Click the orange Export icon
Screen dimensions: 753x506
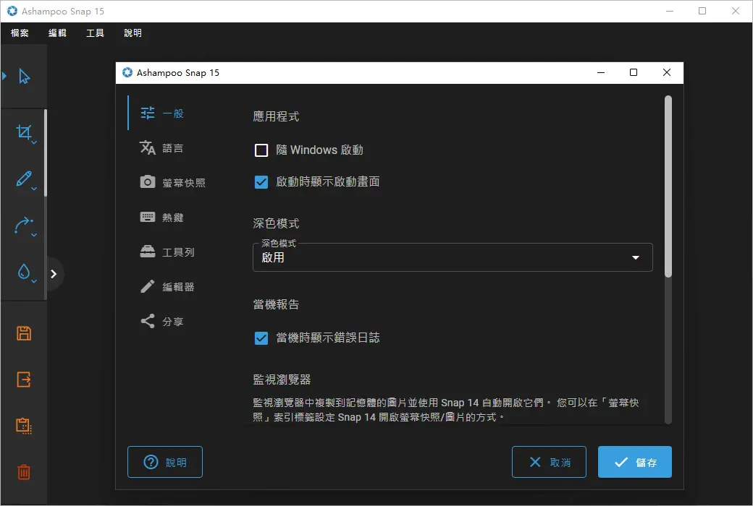click(24, 379)
